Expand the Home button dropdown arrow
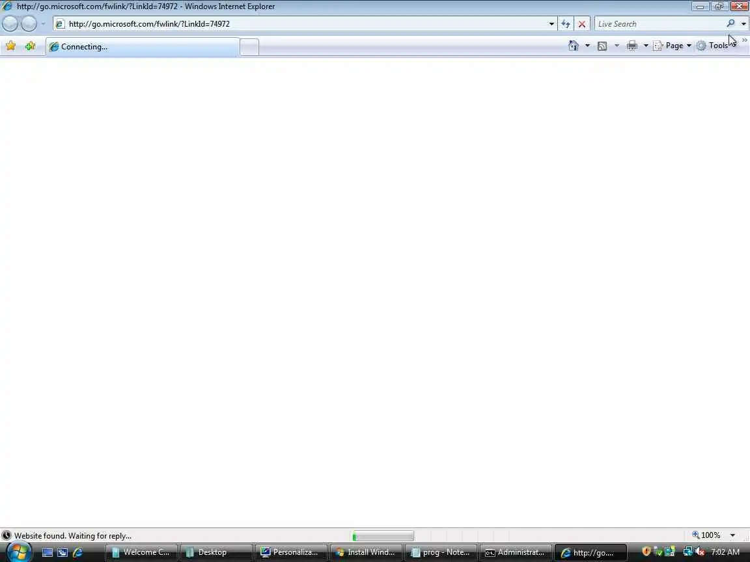The image size is (750, 562). point(587,46)
